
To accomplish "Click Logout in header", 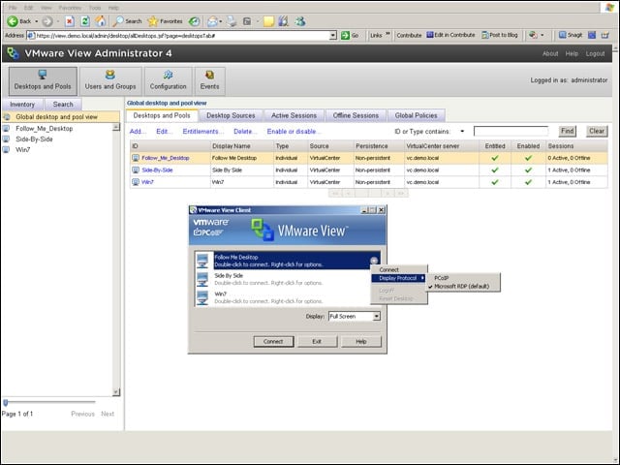I will (x=595, y=54).
